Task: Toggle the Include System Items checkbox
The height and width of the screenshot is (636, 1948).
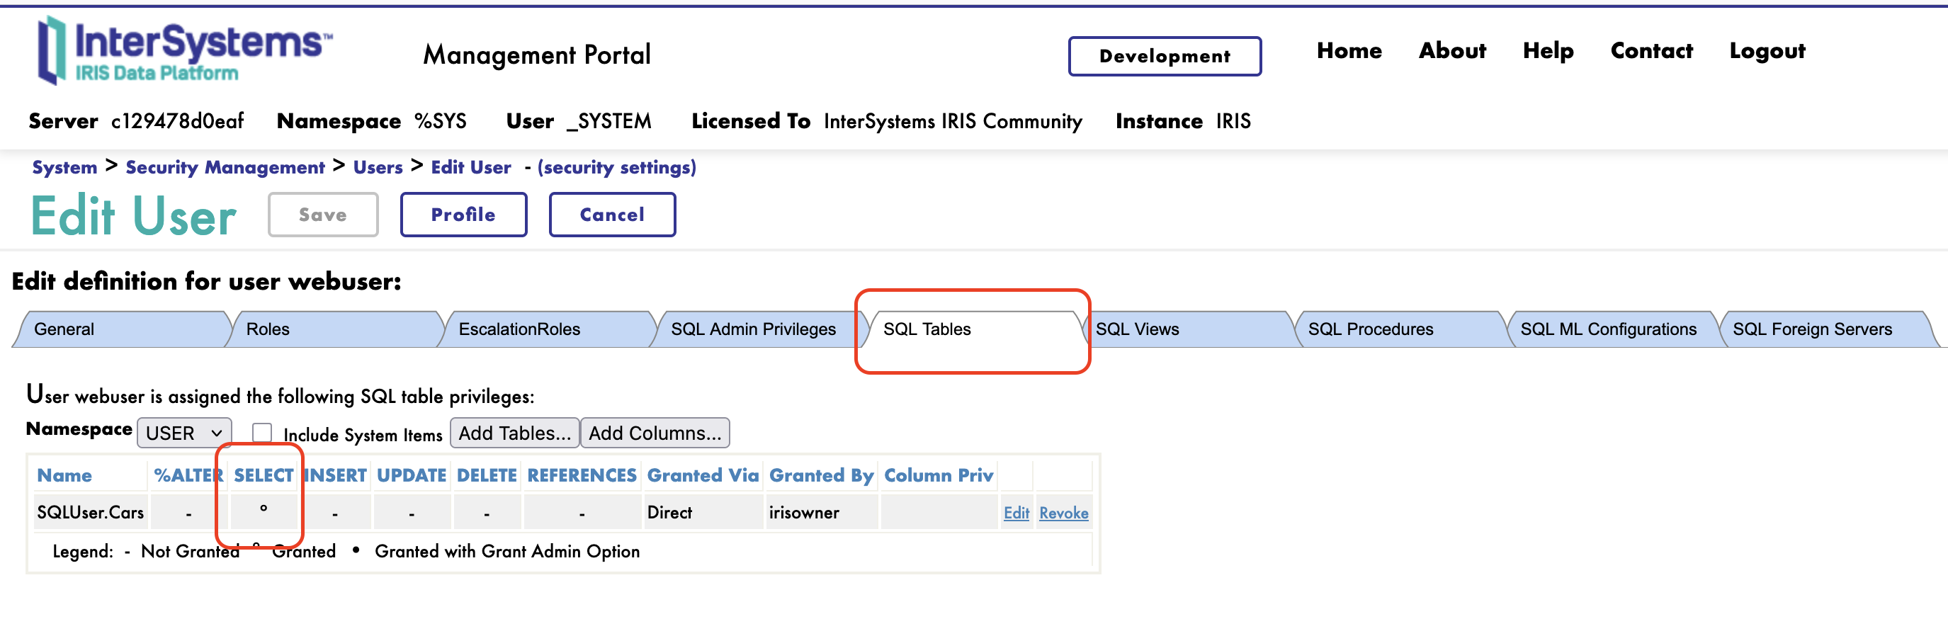Action: point(261,433)
